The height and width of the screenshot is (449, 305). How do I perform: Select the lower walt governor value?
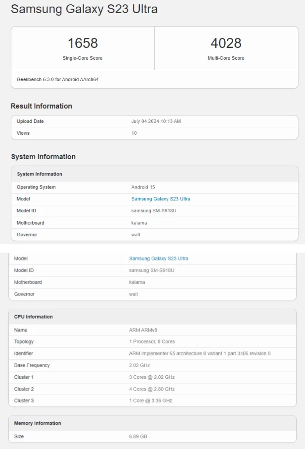coord(133,294)
